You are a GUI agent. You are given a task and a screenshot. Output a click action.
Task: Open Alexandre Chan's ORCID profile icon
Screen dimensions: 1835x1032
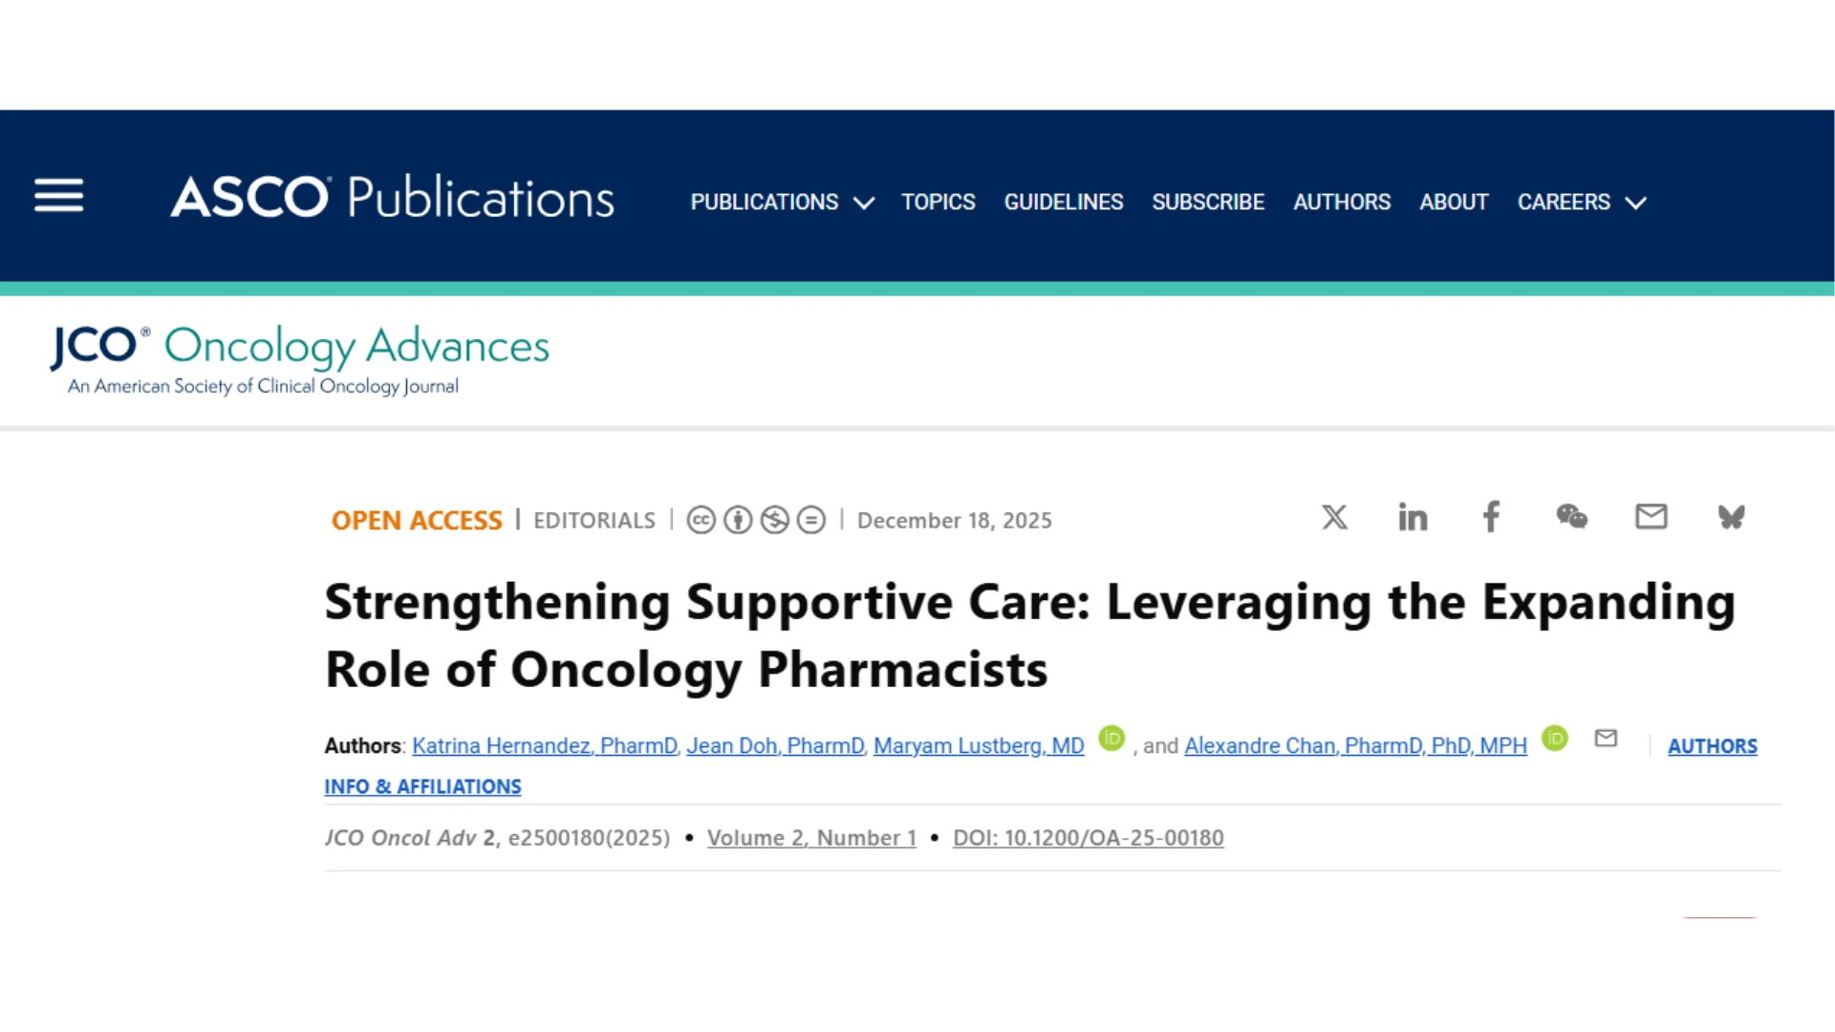tap(1556, 739)
